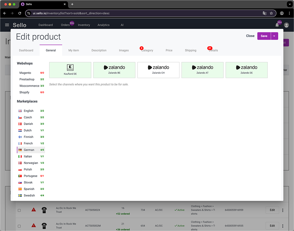Open the three-dot menu beside the first Edit button
Viewport: 294px width, 231px height.
pyautogui.click(x=283, y=210)
